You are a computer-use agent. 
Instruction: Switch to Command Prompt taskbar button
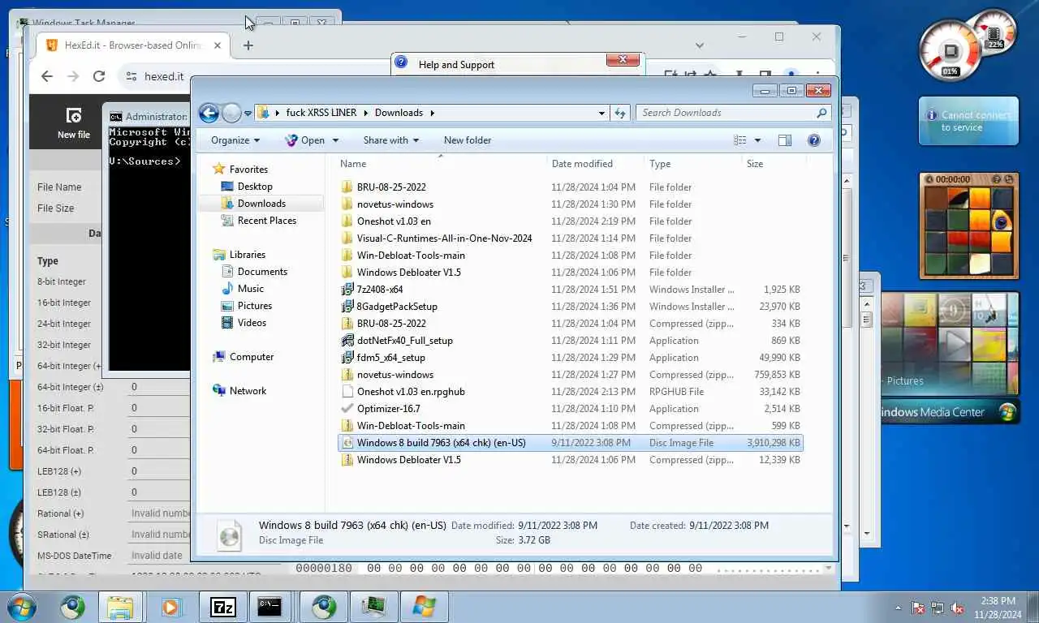(x=269, y=607)
